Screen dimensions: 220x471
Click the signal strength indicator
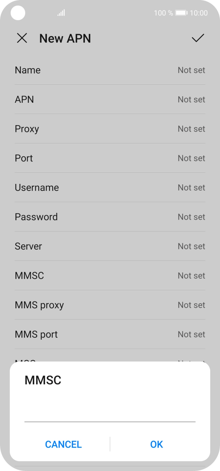[61, 13]
